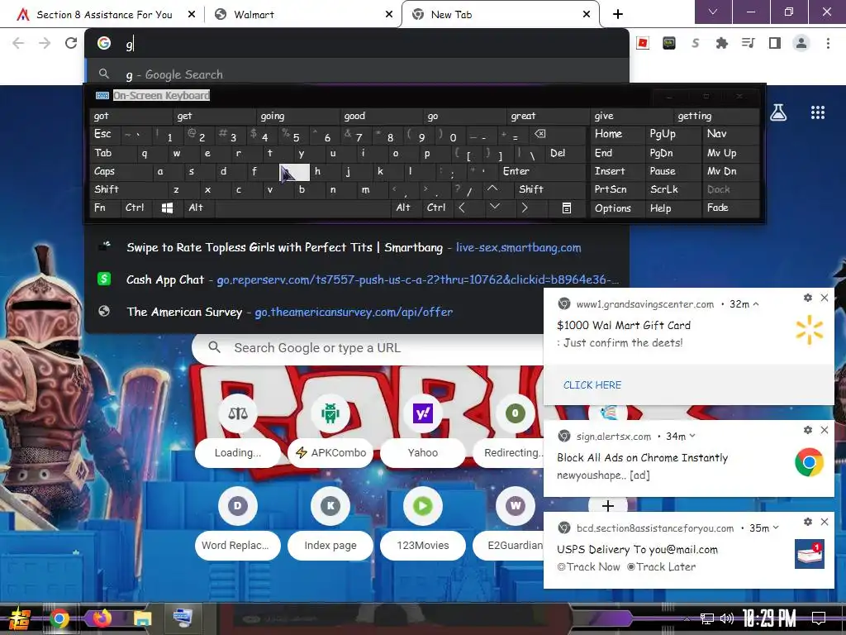Go back using the browser back arrow

(18, 43)
